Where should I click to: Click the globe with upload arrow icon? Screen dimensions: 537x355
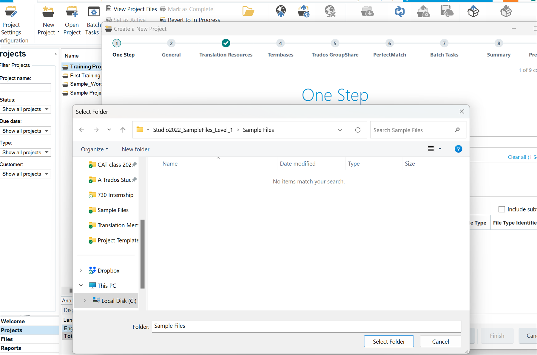(x=303, y=11)
